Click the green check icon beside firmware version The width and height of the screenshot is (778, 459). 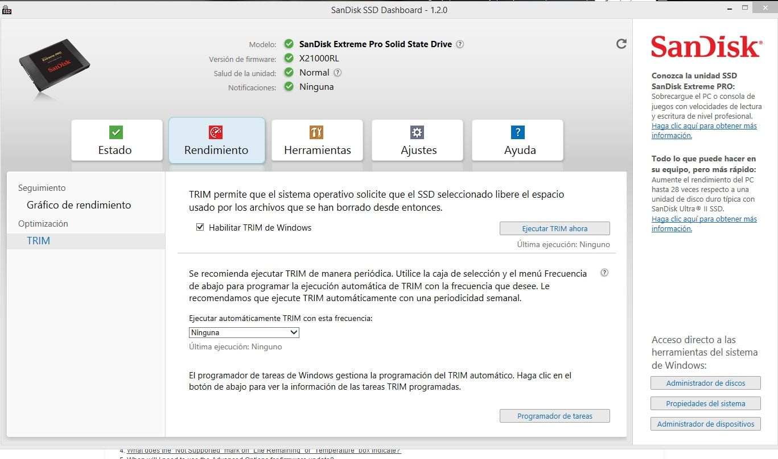[x=289, y=58]
